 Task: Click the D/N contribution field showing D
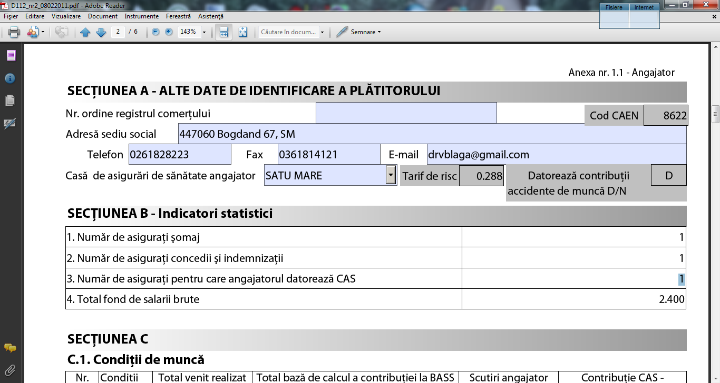coord(669,175)
